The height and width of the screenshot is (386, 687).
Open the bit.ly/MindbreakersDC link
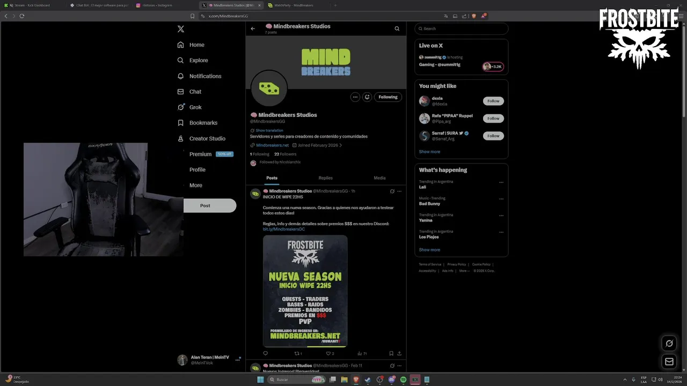[284, 229]
